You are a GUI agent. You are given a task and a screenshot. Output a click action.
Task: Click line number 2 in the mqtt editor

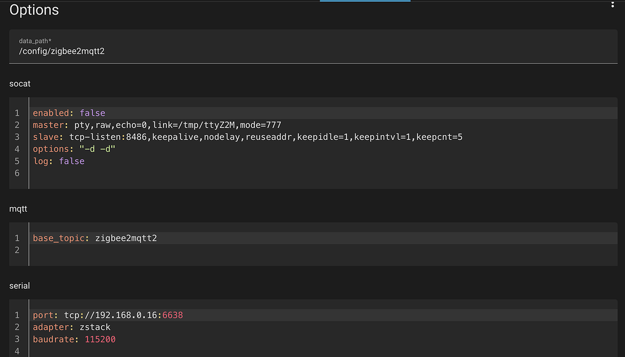17,250
